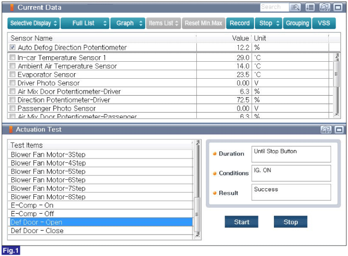This screenshot has width=348, height=256.
Task: Select Def Door - Close test item
Action: [x=100, y=231]
